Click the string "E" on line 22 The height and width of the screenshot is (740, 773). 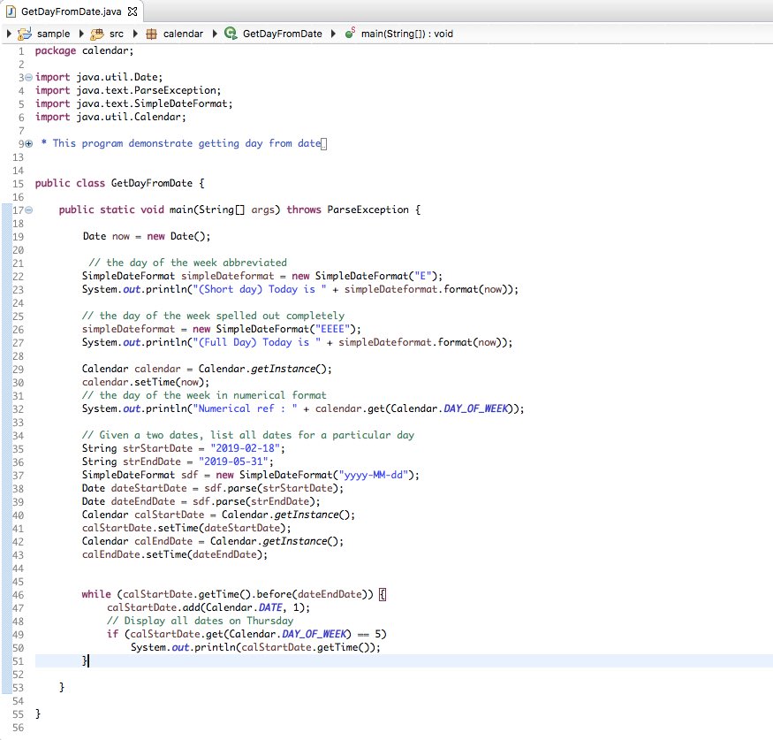[423, 276]
